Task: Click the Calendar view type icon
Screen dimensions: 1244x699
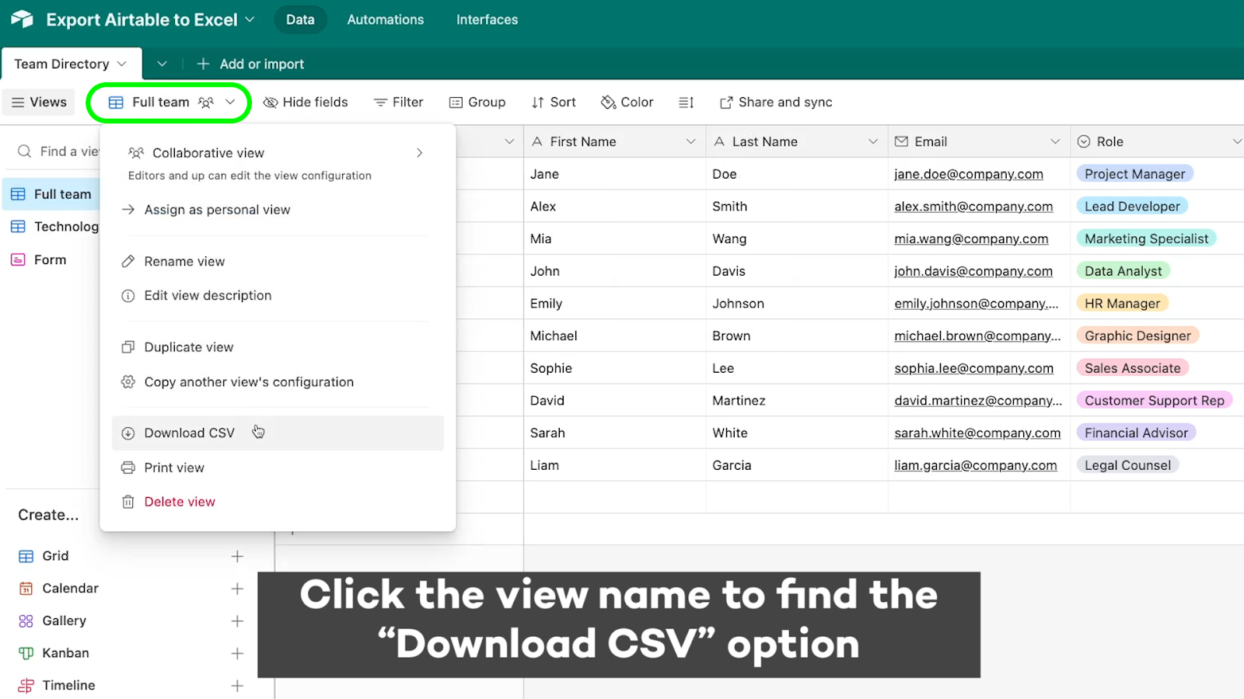Action: 26,589
